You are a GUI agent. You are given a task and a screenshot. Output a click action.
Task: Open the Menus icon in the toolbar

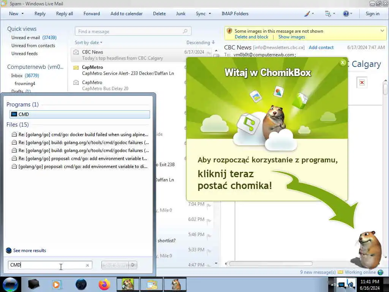[x=328, y=14]
